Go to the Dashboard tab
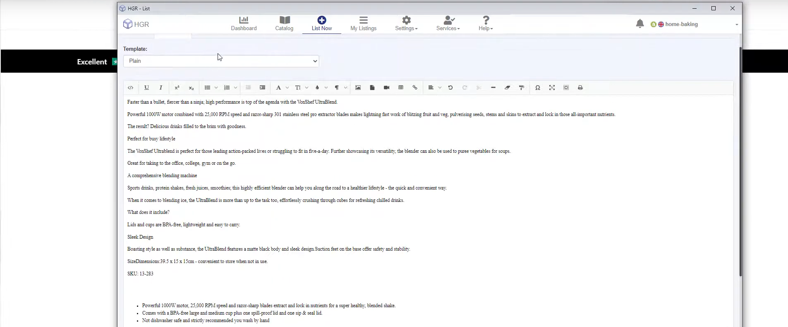This screenshot has width=788, height=327. click(244, 24)
